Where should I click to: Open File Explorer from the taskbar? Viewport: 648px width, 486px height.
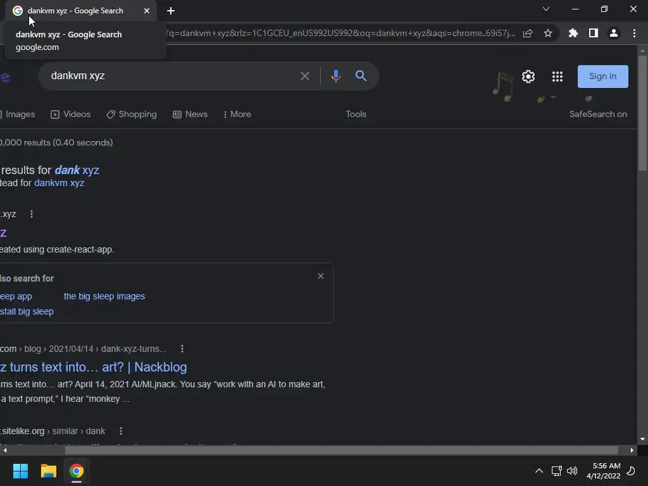click(x=48, y=471)
